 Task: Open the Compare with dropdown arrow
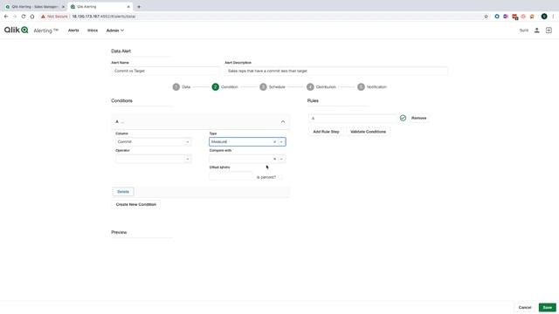click(x=281, y=159)
